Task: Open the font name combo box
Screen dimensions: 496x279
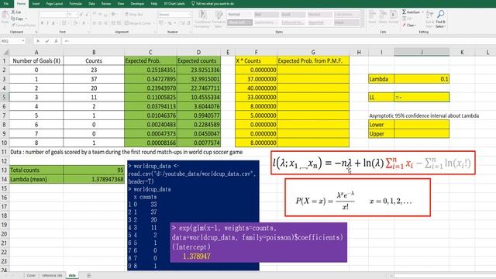Action: click(53, 14)
